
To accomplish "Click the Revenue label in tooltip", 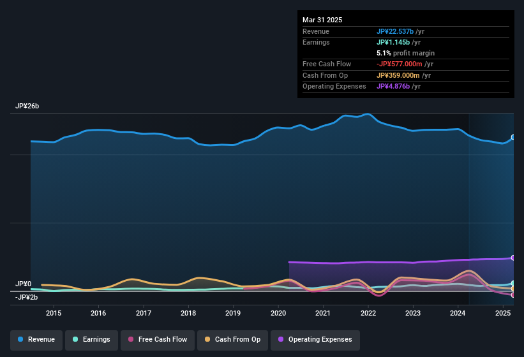I will point(316,31).
